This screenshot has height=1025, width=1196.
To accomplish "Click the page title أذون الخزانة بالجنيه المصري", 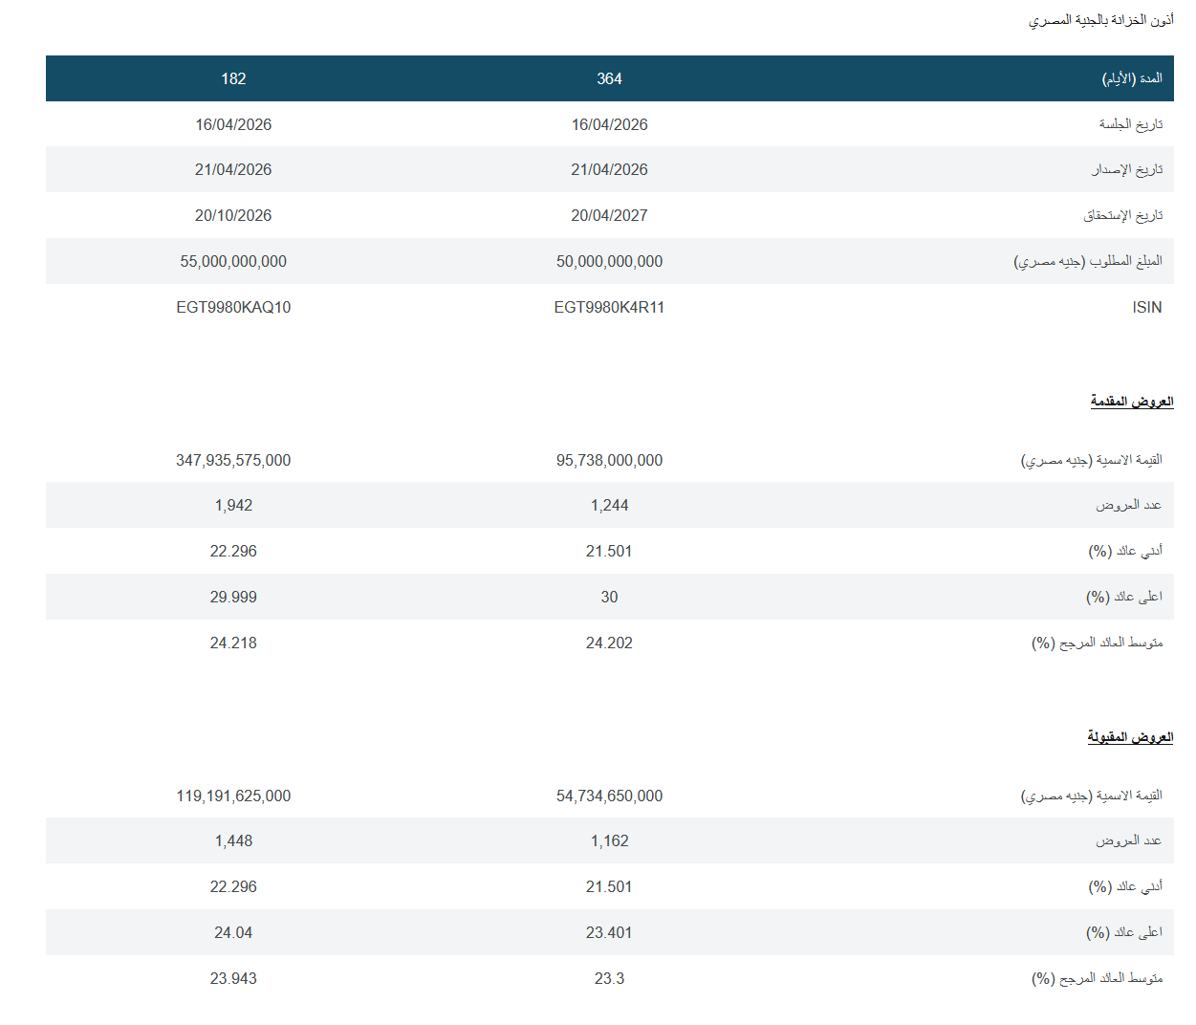I will pyautogui.click(x=1100, y=20).
